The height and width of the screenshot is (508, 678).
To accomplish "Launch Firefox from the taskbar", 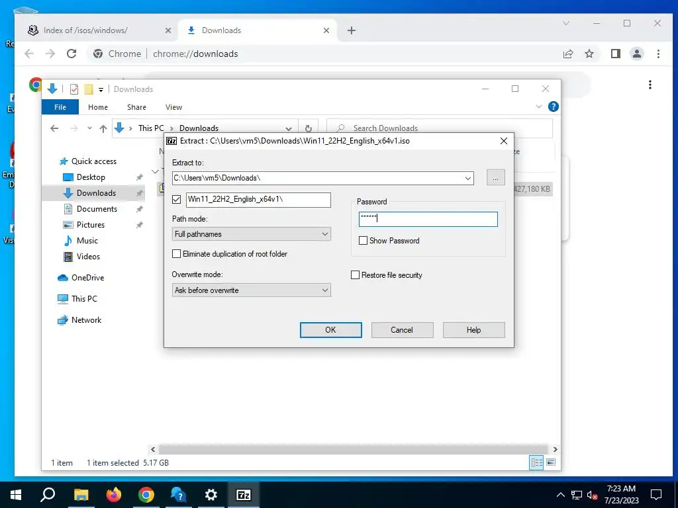I will tap(114, 495).
